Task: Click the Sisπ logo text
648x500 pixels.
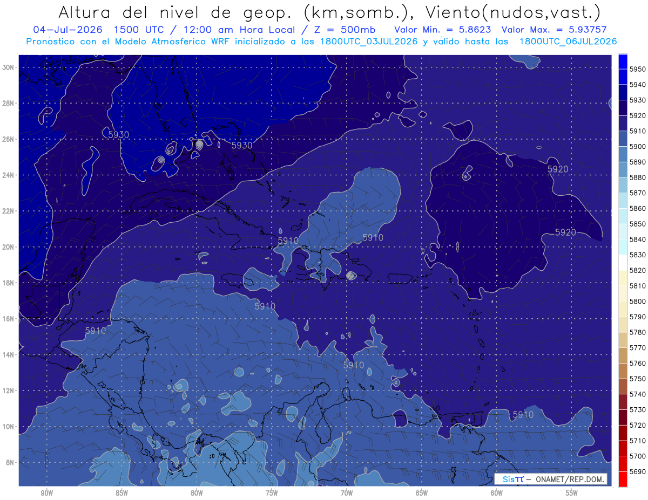Action: click(x=512, y=480)
